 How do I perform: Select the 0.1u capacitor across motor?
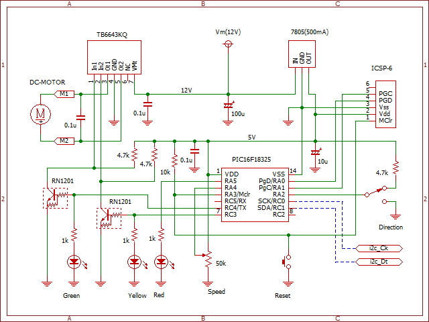pos(80,118)
